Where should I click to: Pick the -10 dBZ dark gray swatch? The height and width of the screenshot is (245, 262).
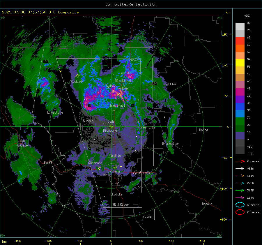pos(240,150)
